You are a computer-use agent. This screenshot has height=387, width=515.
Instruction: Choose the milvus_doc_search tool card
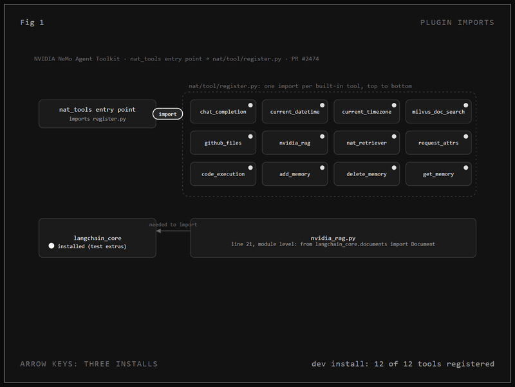click(x=438, y=111)
